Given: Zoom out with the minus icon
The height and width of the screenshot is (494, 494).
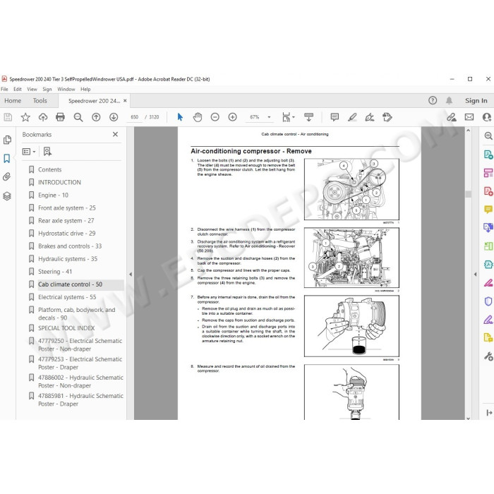Looking at the screenshot, I should coord(215,117).
